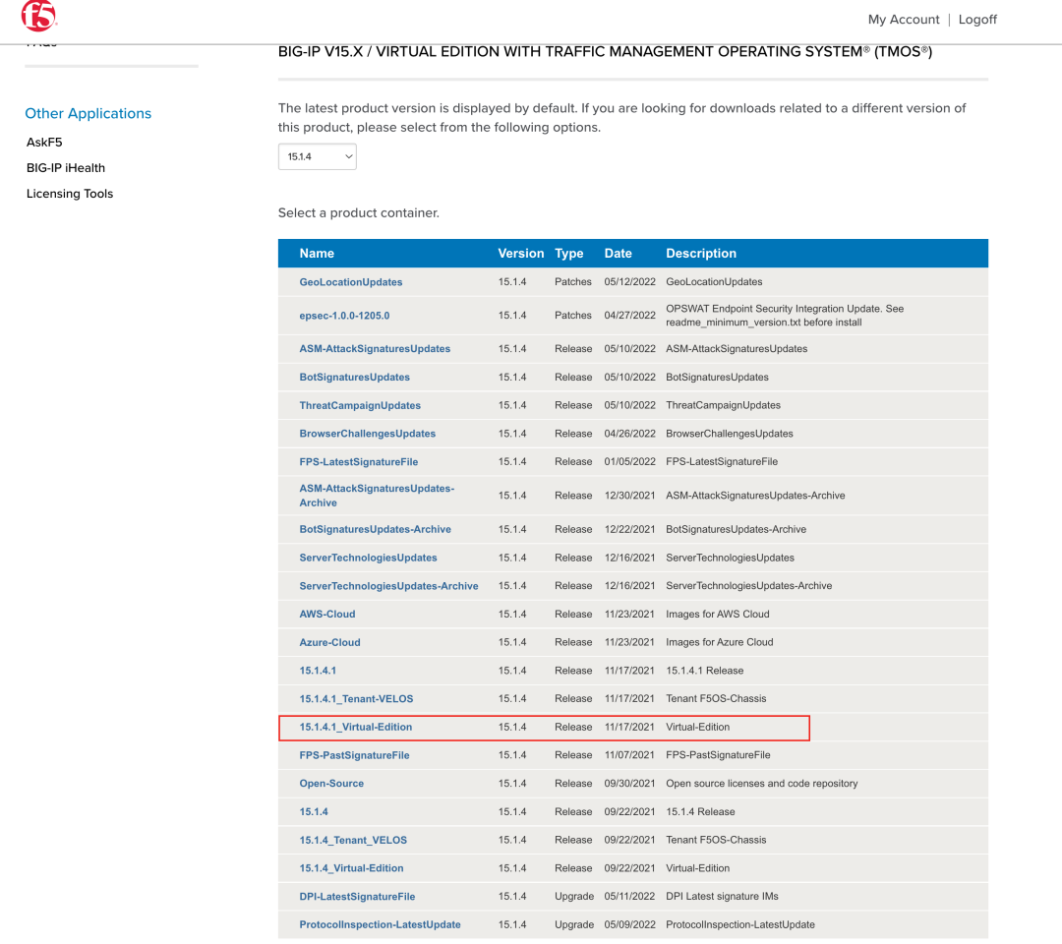The image size is (1062, 944).
Task: Open Licensing Tools link
Action: coord(70,194)
